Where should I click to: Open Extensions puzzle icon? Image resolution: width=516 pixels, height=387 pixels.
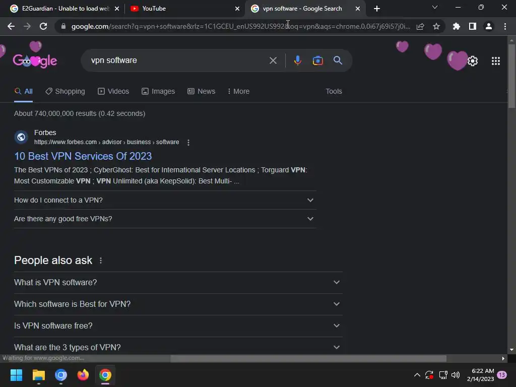tap(456, 26)
